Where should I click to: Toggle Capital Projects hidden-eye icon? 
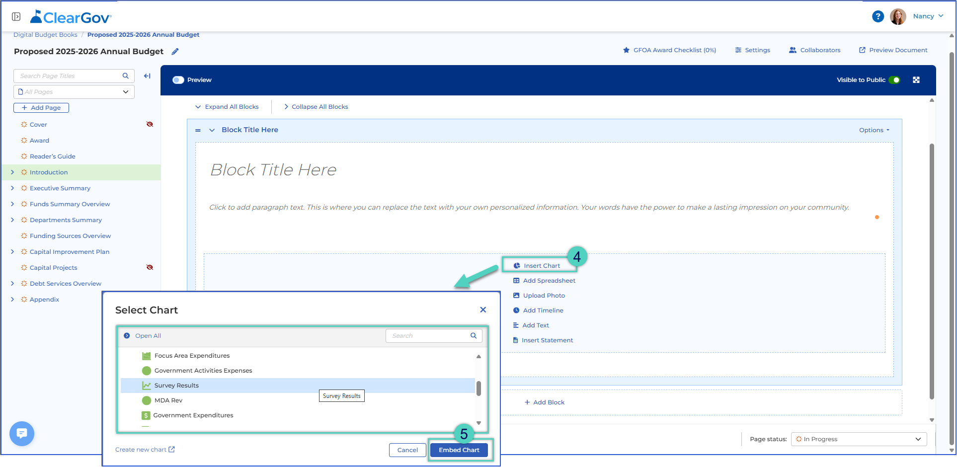(150, 267)
